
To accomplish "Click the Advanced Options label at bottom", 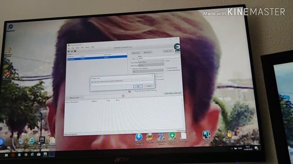I will pos(71,134).
